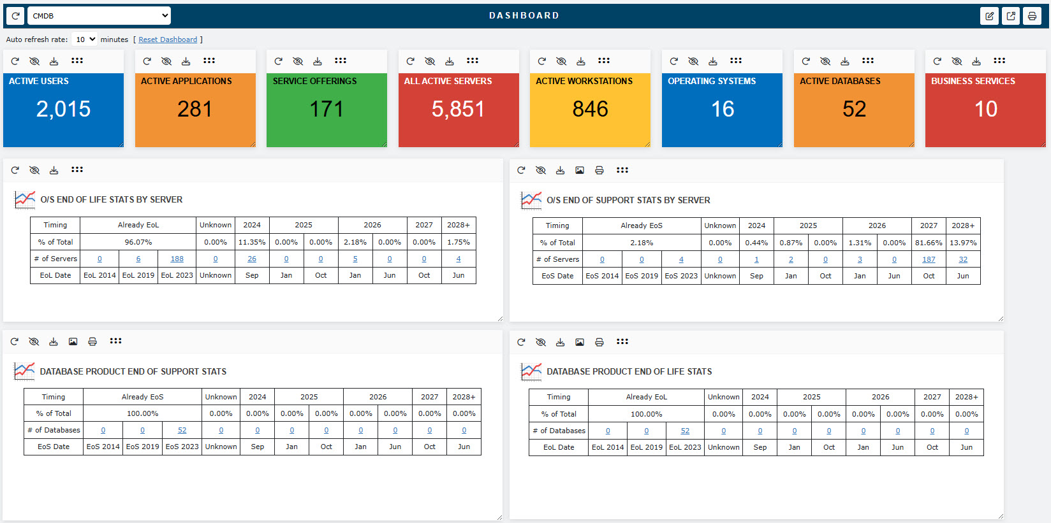Print the dashboard using header printer icon

(x=1032, y=16)
